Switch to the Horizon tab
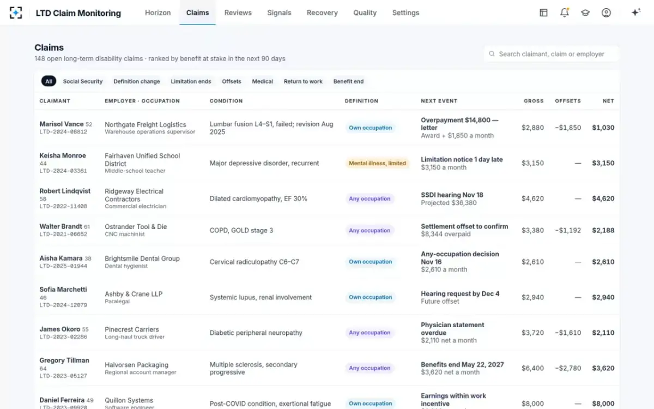 tap(158, 13)
